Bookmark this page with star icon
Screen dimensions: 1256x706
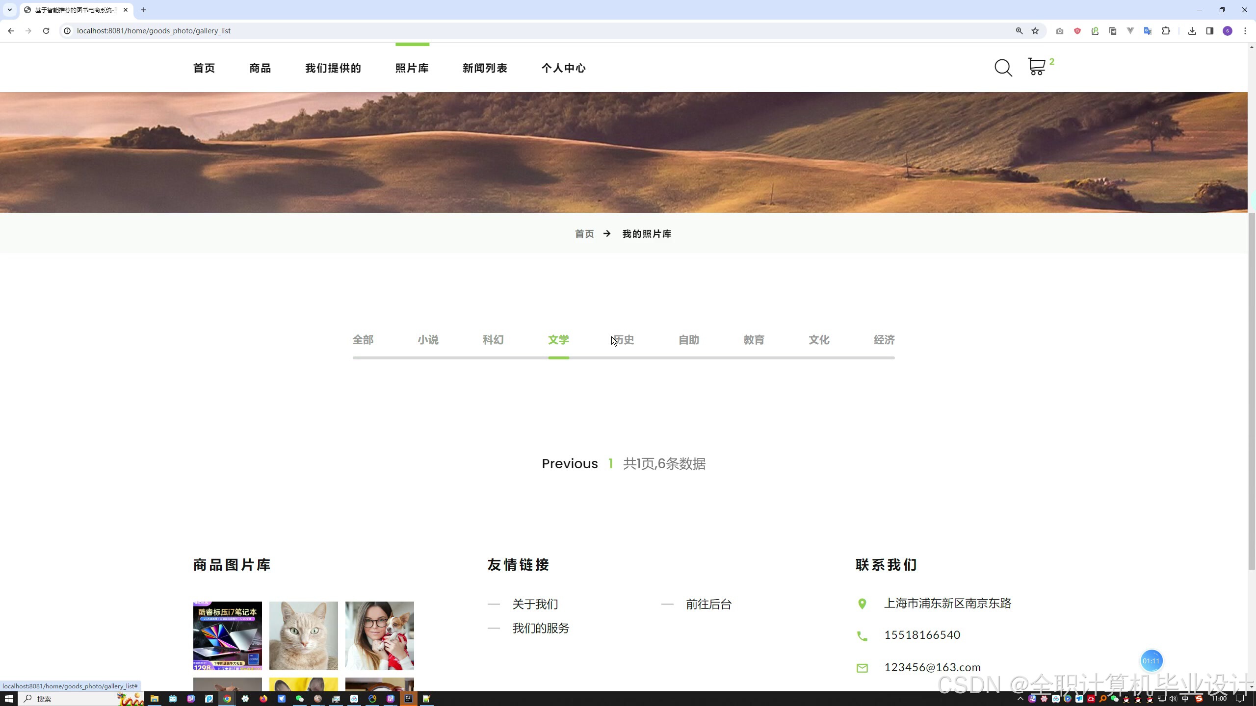point(1035,31)
